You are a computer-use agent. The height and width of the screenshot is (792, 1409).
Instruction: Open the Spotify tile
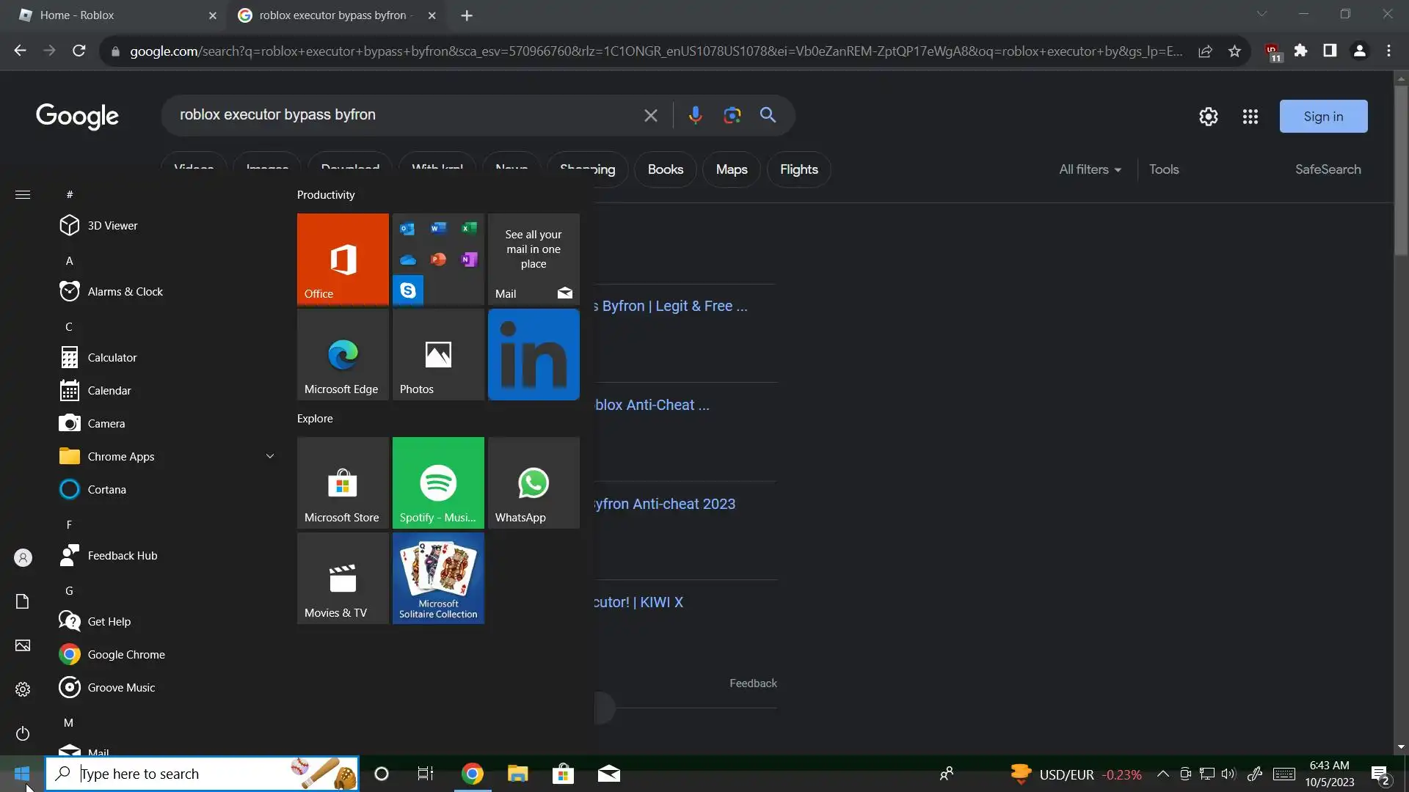[x=438, y=482]
